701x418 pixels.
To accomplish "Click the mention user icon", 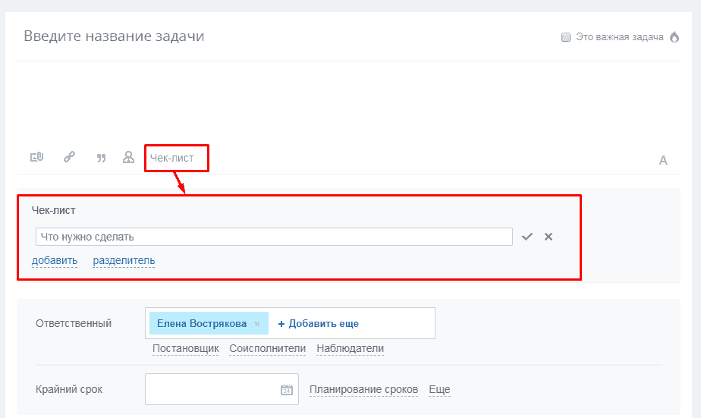I will (128, 157).
